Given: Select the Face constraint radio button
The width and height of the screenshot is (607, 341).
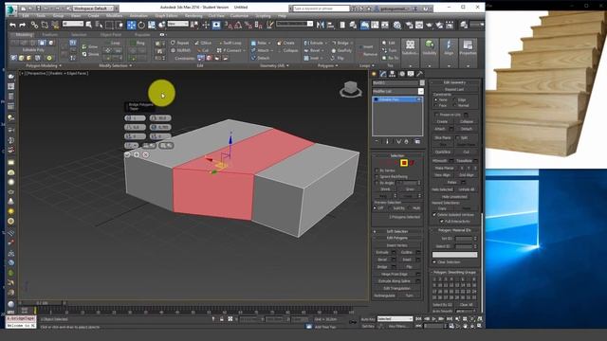Looking at the screenshot, I should [436, 105].
